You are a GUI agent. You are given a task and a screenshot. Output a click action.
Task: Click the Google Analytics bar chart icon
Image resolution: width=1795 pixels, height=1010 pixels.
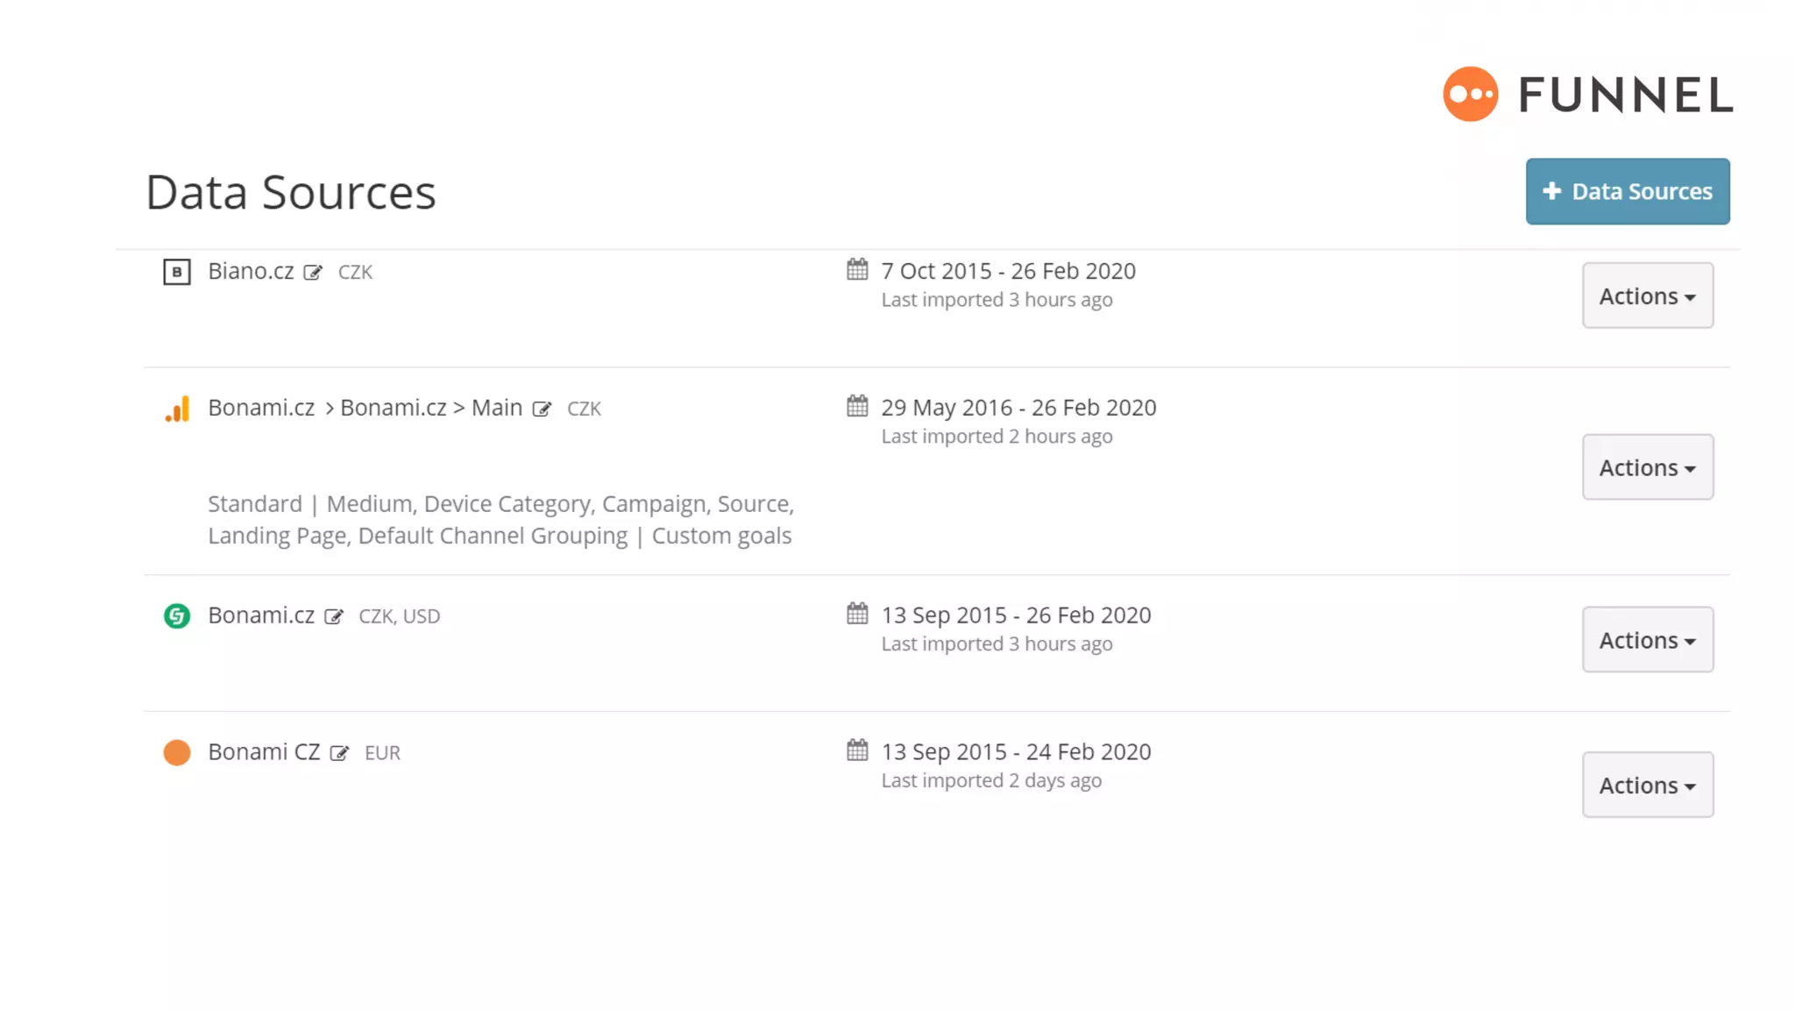pos(177,409)
